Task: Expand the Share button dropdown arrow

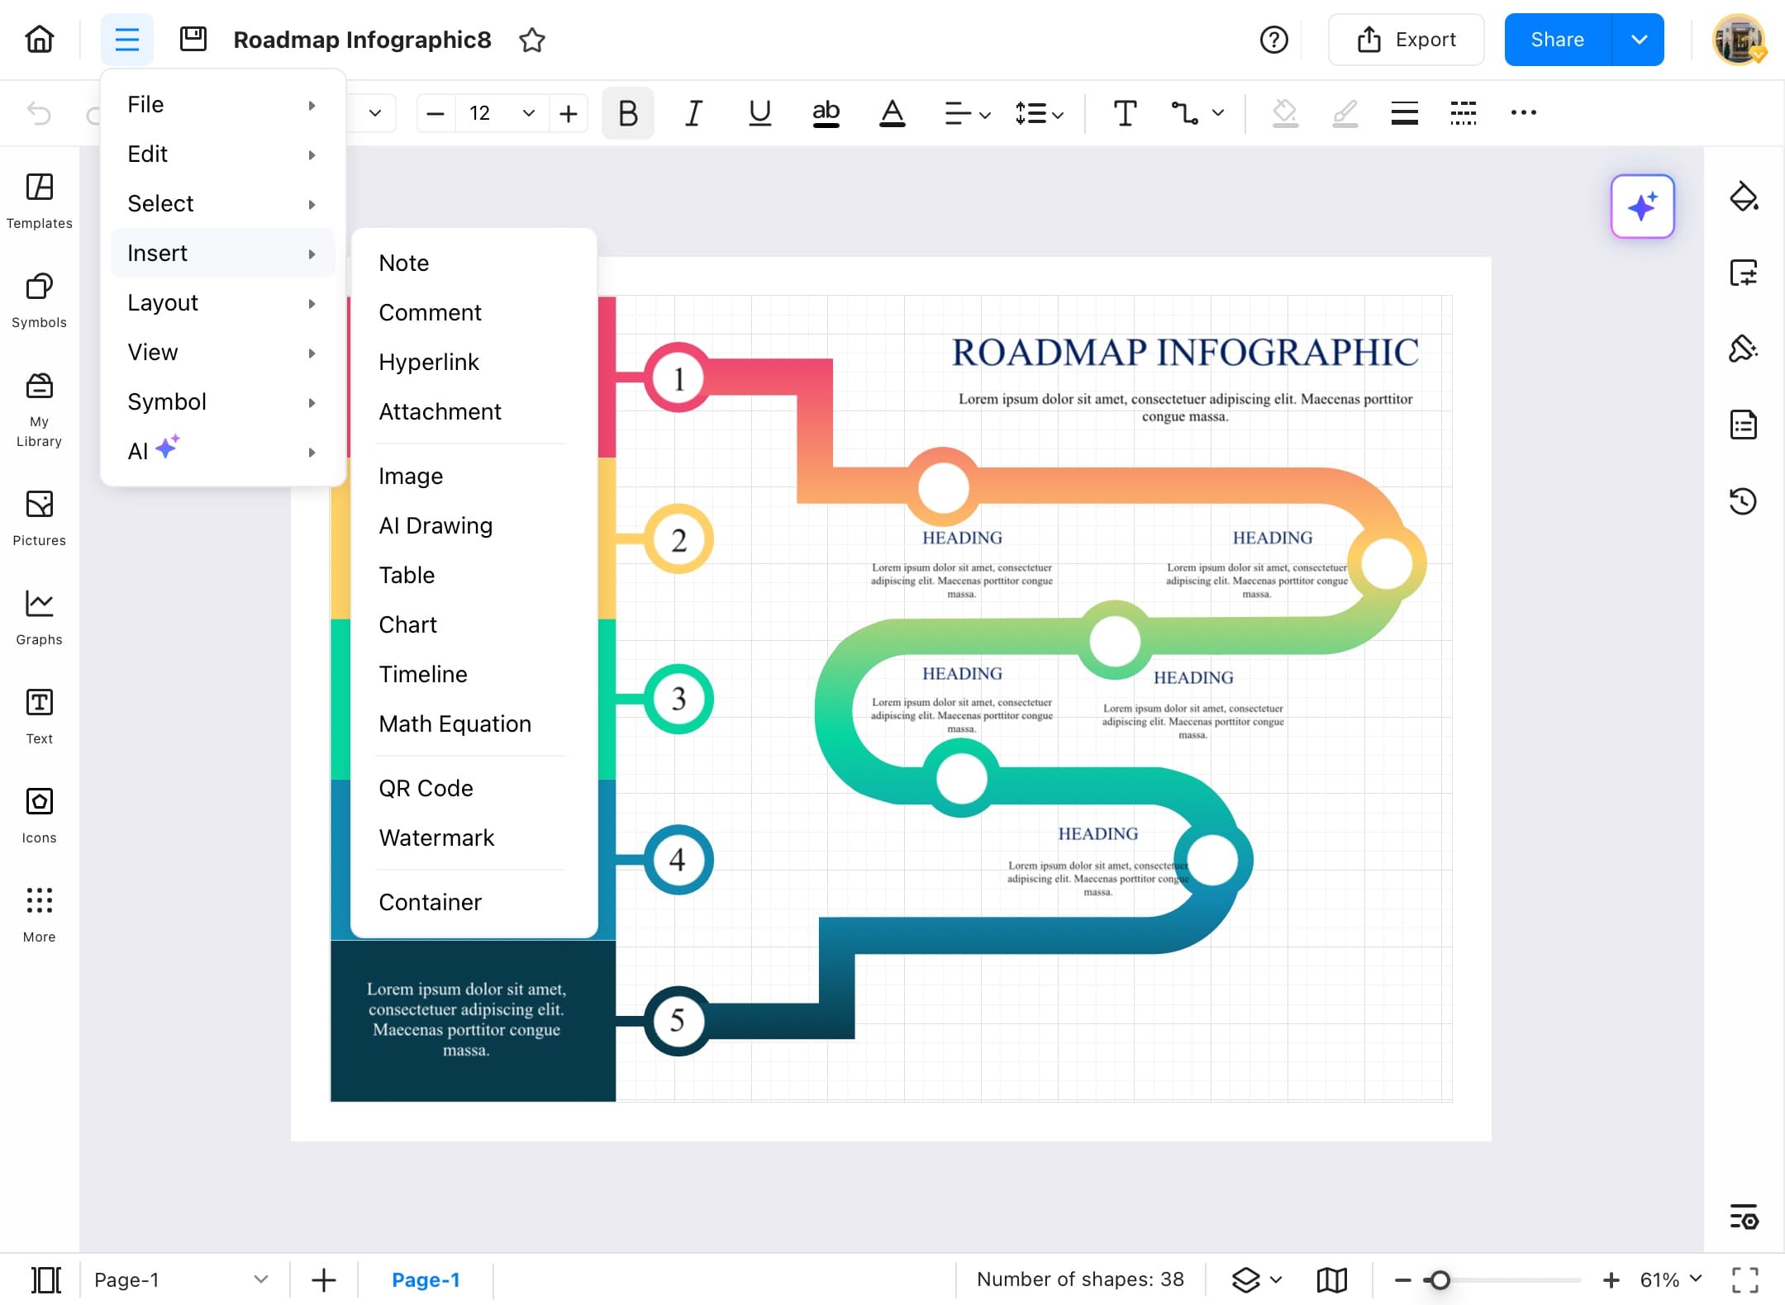Action: [1639, 40]
